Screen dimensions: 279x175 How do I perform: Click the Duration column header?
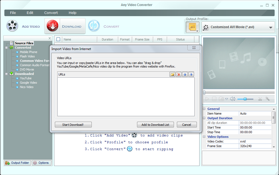click(108, 39)
